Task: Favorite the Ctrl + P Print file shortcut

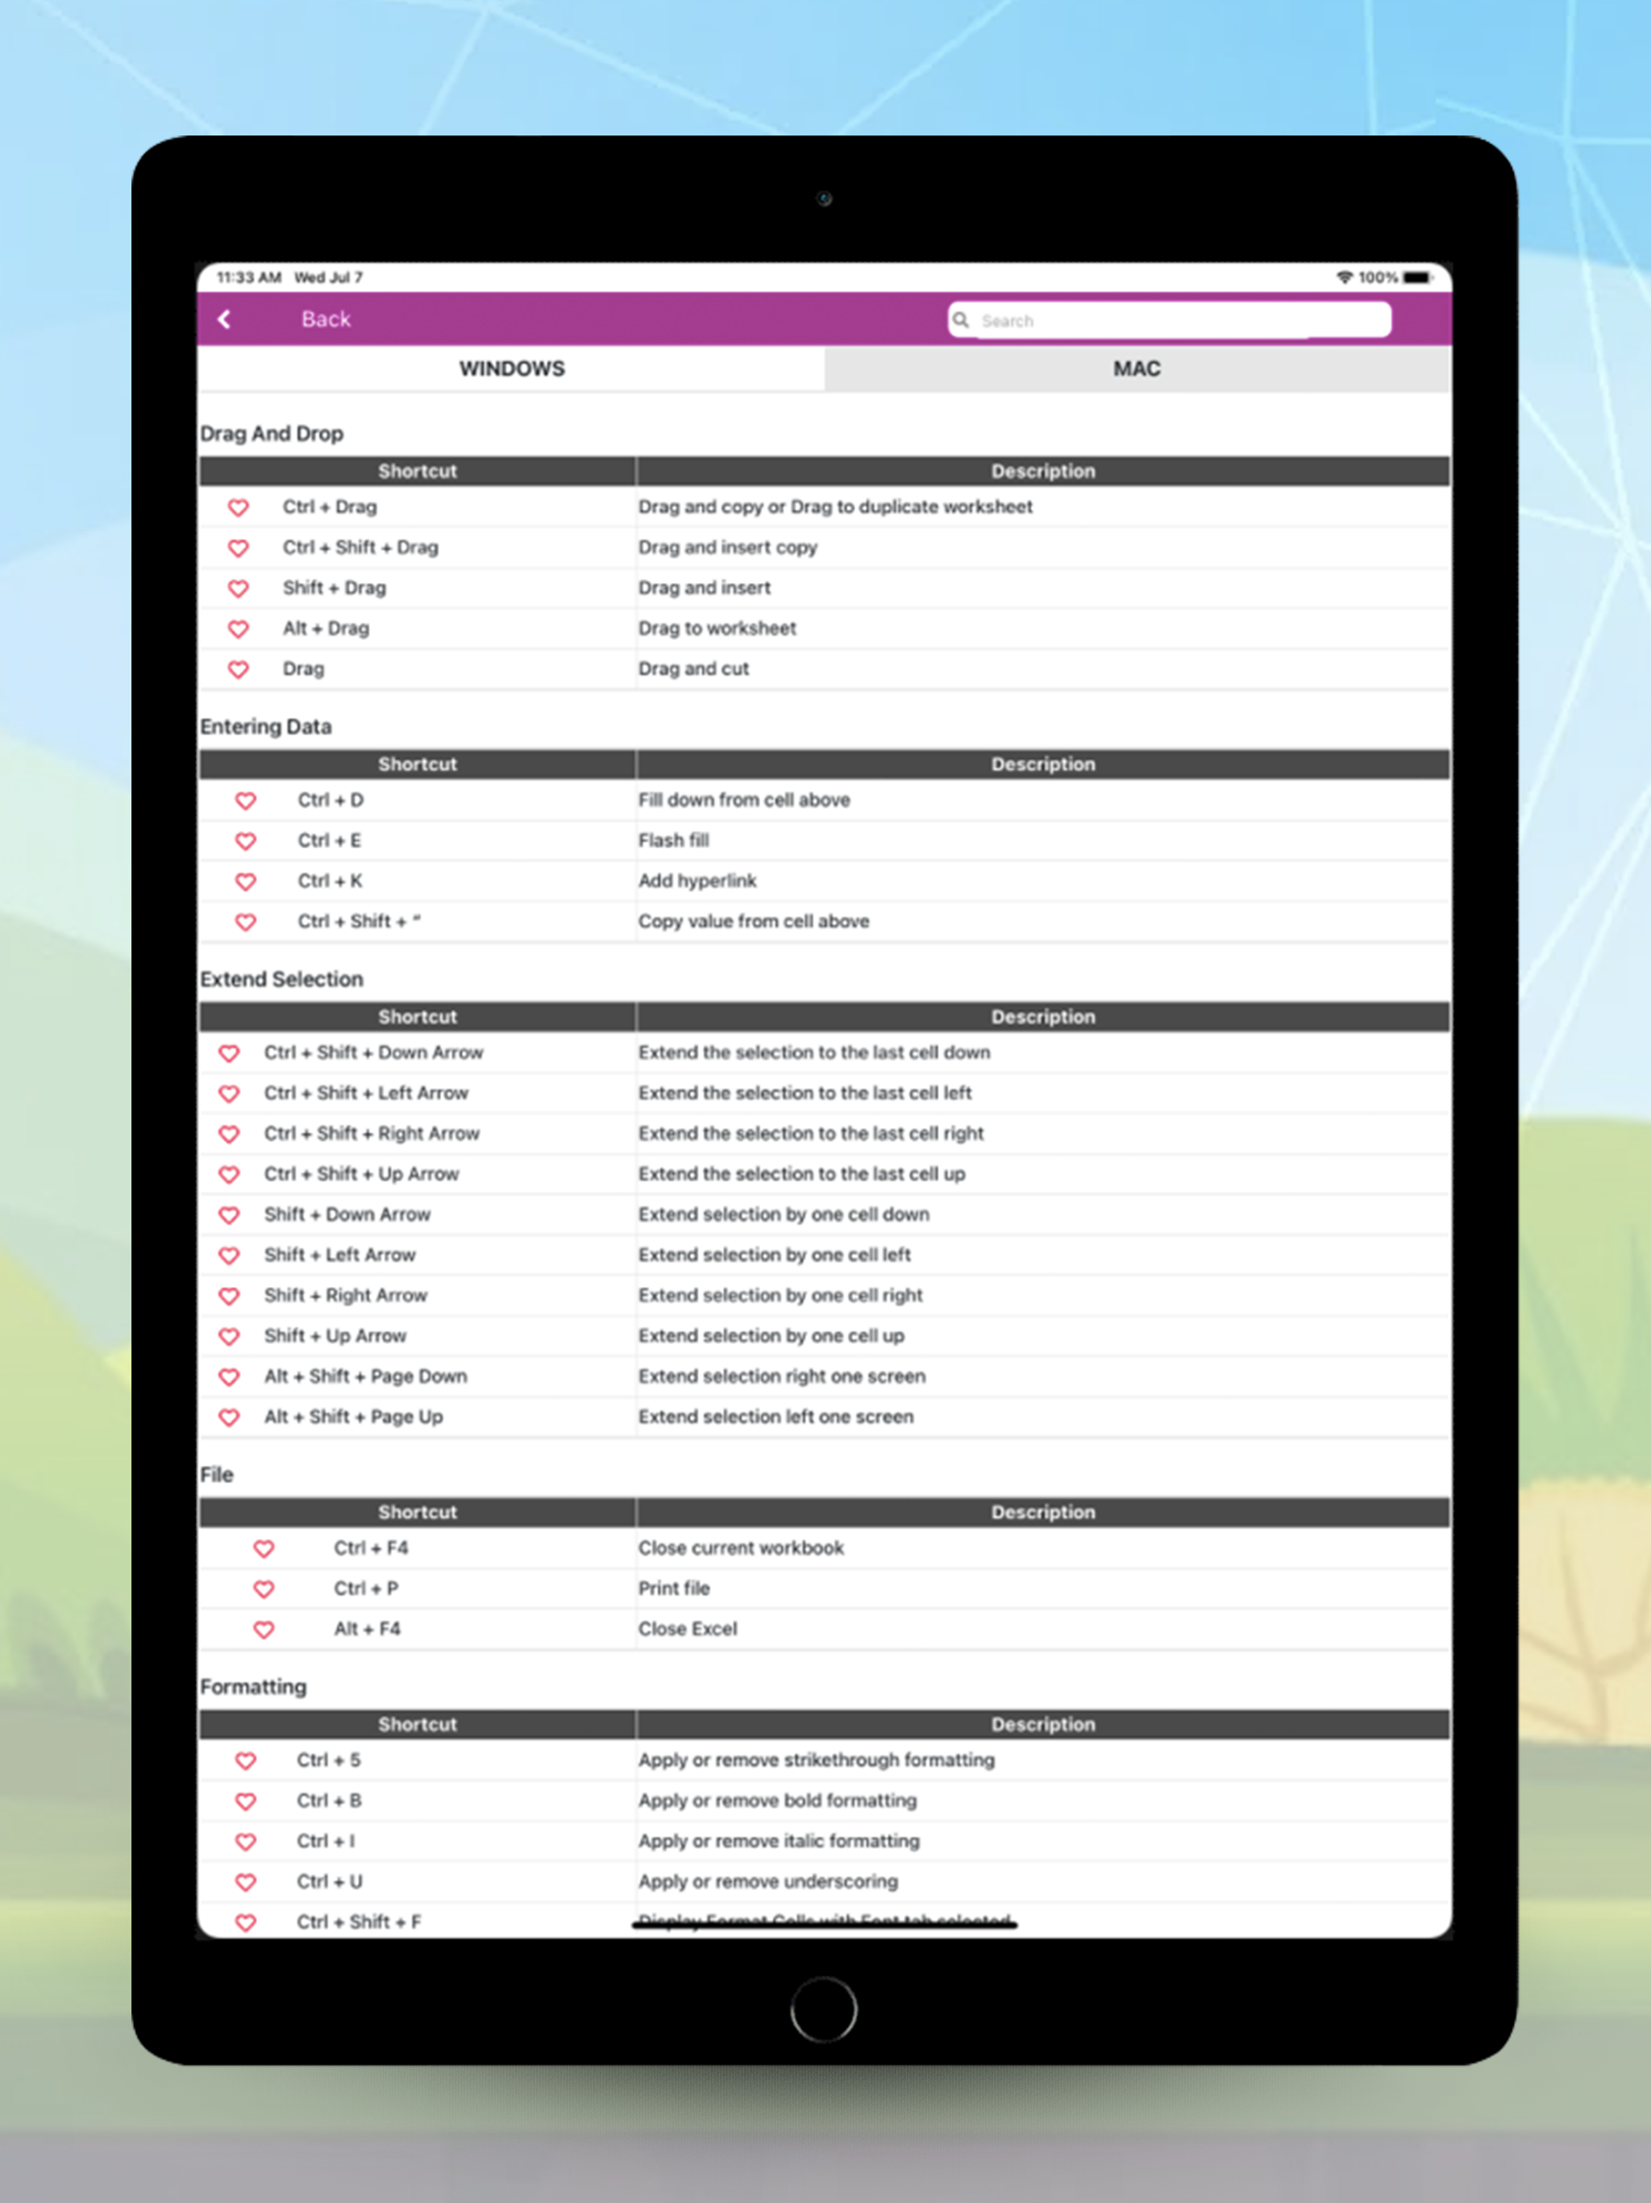Action: (264, 1589)
